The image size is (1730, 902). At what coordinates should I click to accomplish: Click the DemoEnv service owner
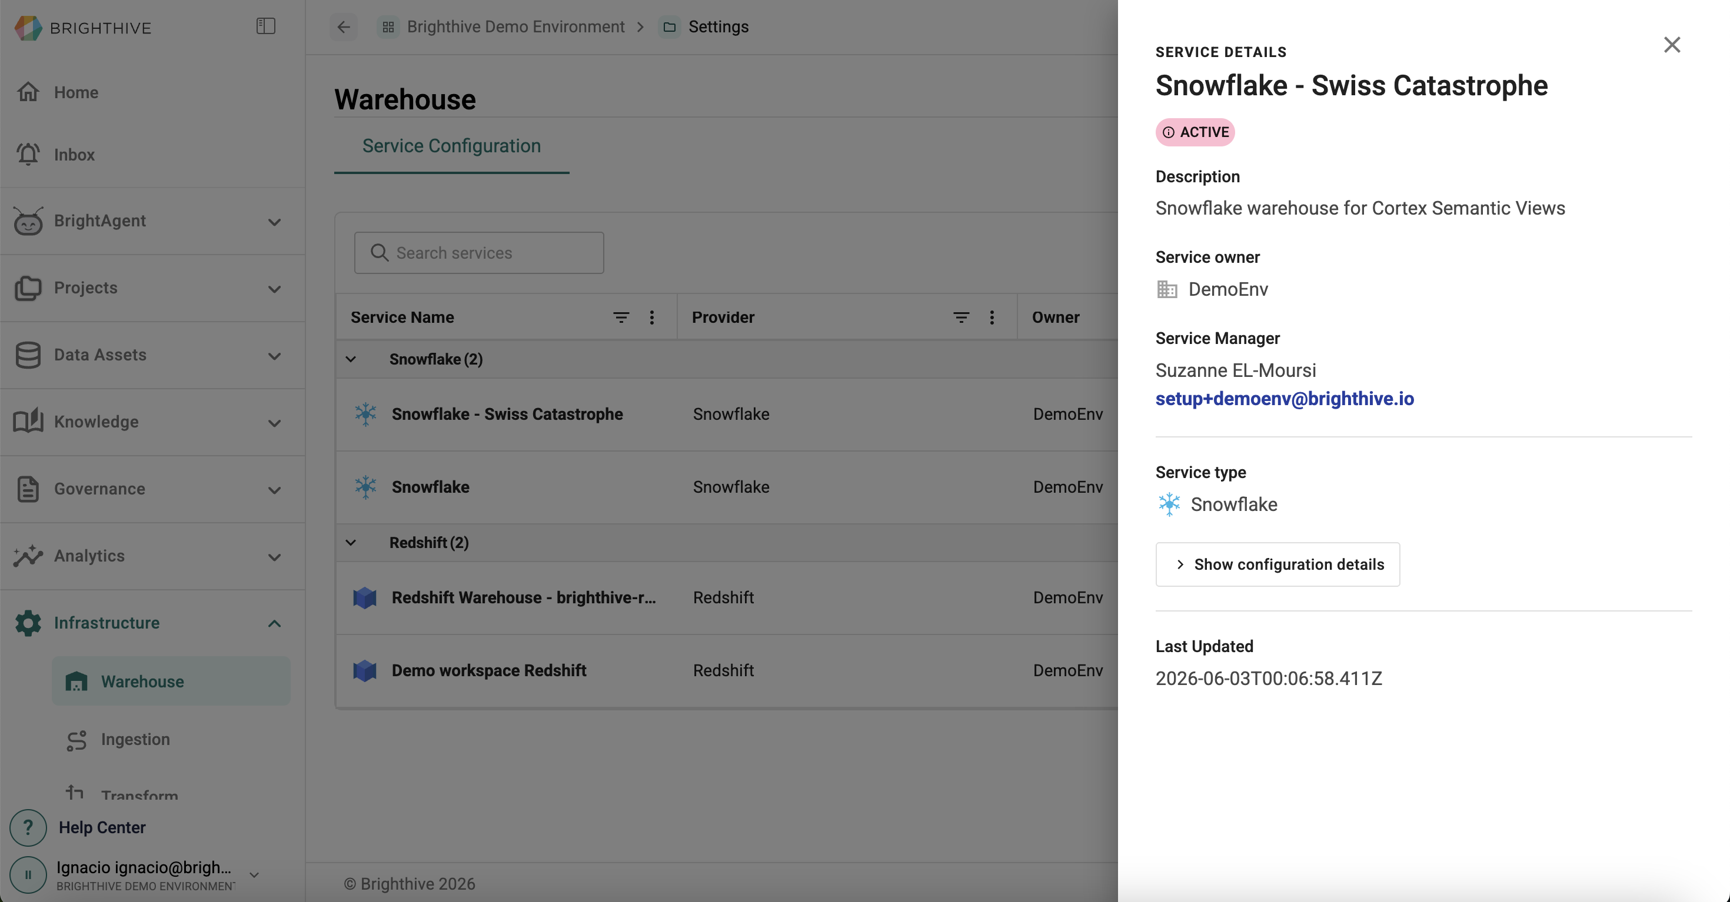pos(1227,289)
